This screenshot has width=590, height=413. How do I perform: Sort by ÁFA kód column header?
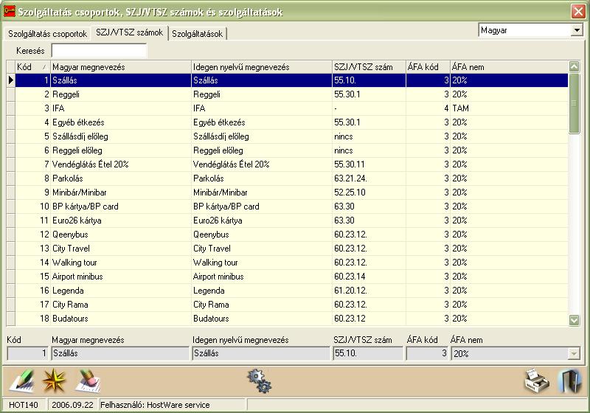coord(428,67)
